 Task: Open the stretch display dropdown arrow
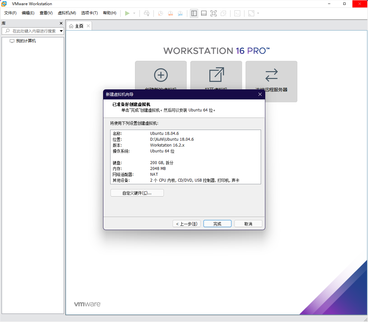258,13
